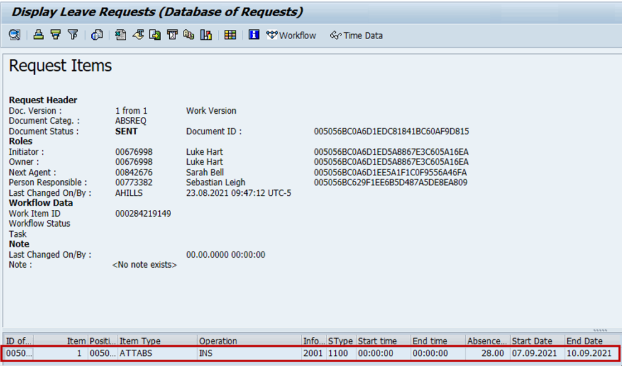Click the 28.00 absence cell

[488, 353]
